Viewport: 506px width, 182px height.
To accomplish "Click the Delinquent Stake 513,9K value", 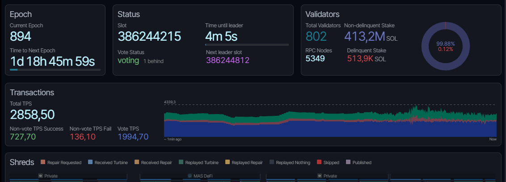I will click(360, 59).
